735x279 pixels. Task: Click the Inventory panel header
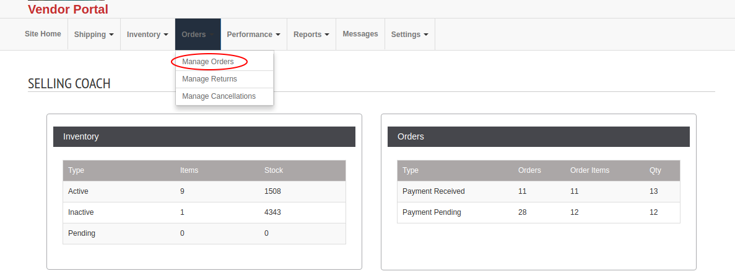pyautogui.click(x=204, y=136)
